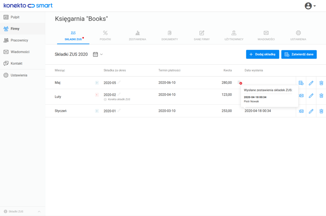This screenshot has width=326, height=216.
Task: Open the company Wiadomości tab
Action: [266, 36]
